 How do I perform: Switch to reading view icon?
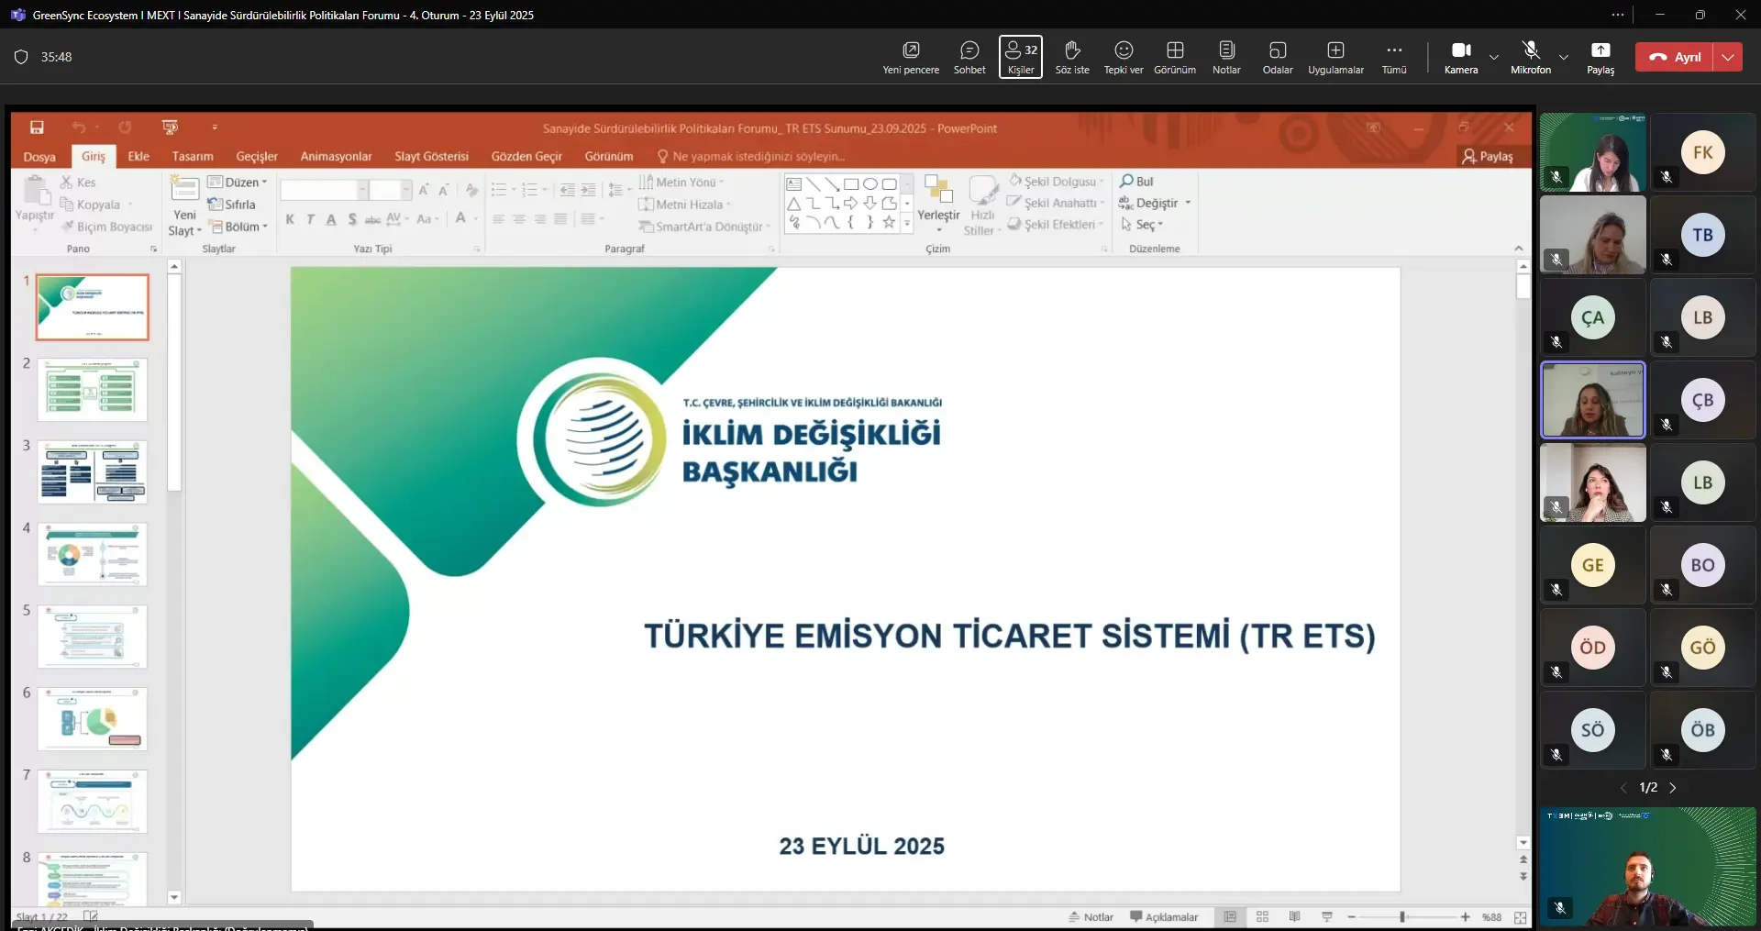pos(1294,917)
